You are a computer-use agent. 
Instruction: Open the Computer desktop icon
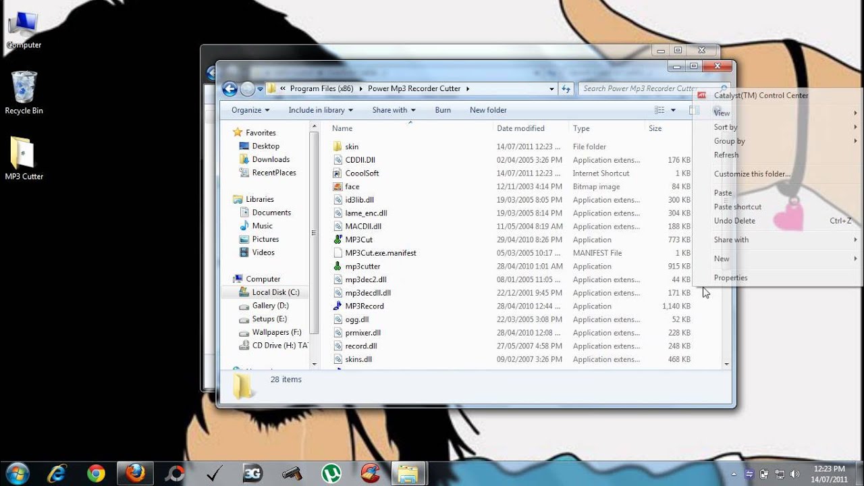(x=24, y=30)
